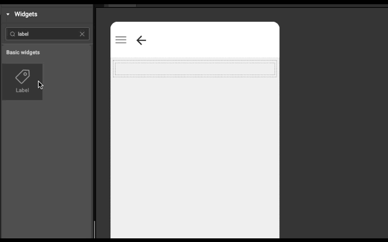
Task: Click the "Label" caption under tag icon
Action: pyautogui.click(x=22, y=90)
